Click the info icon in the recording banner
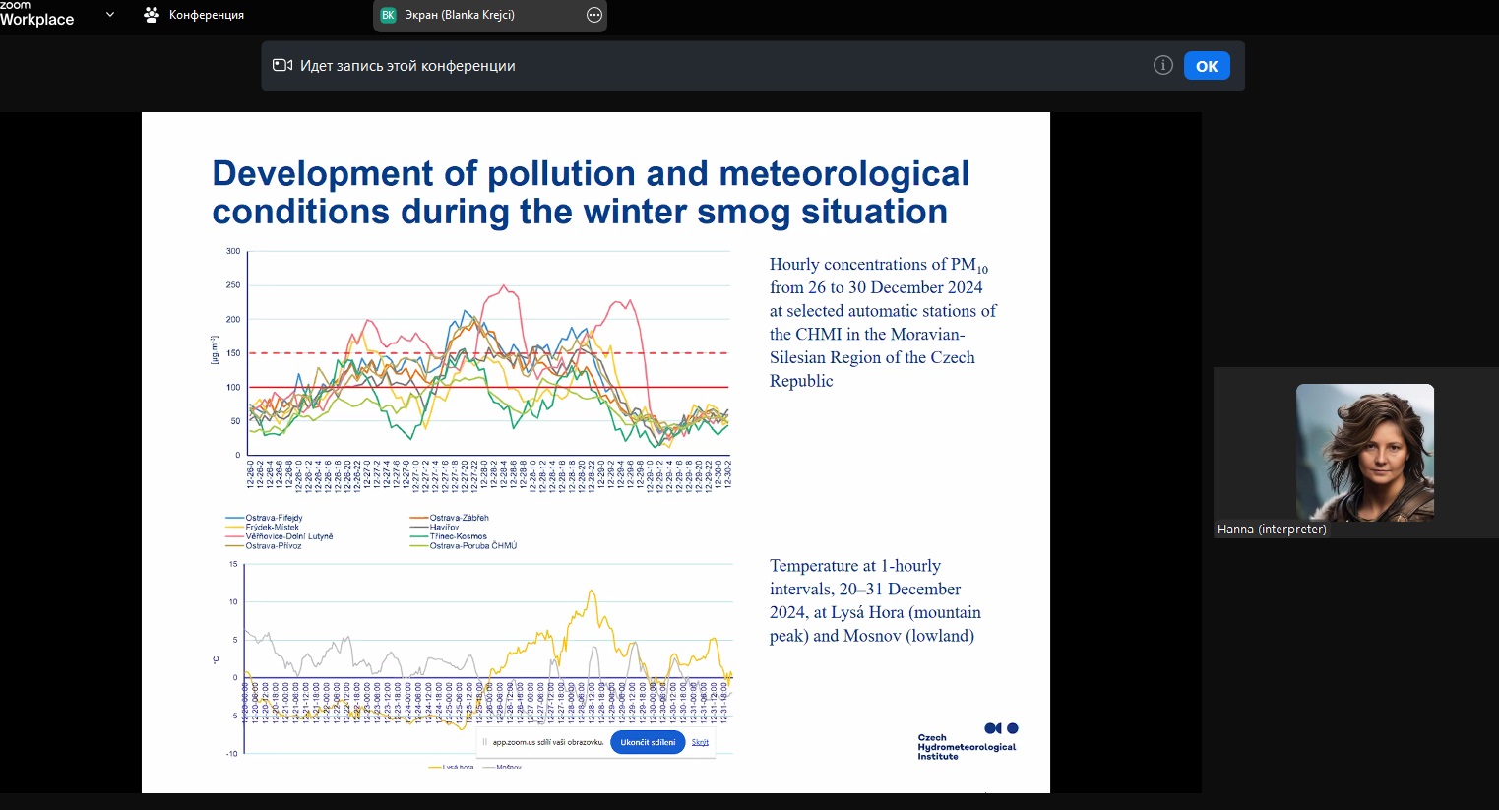The image size is (1499, 810). [x=1162, y=66]
